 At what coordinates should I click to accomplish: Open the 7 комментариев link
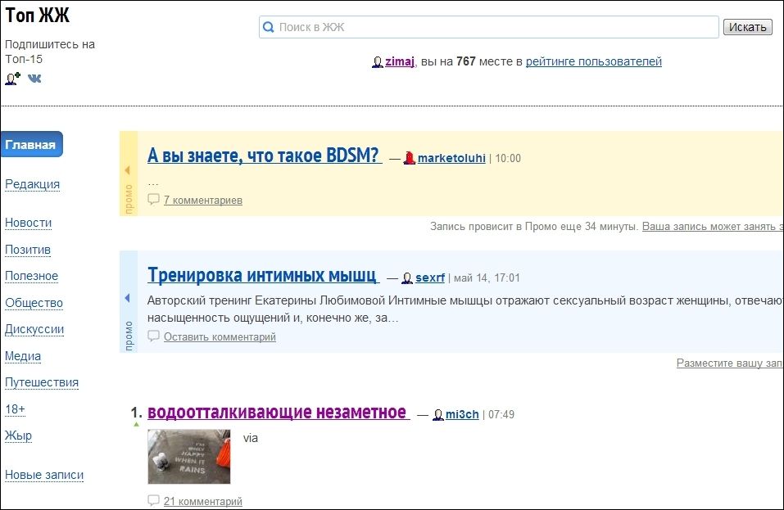point(203,201)
